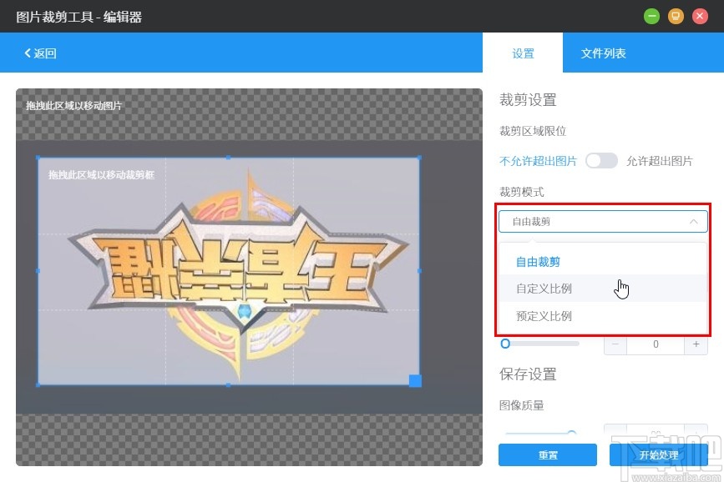Decrease the value with the minus stepper
The image size is (724, 482).
point(615,344)
